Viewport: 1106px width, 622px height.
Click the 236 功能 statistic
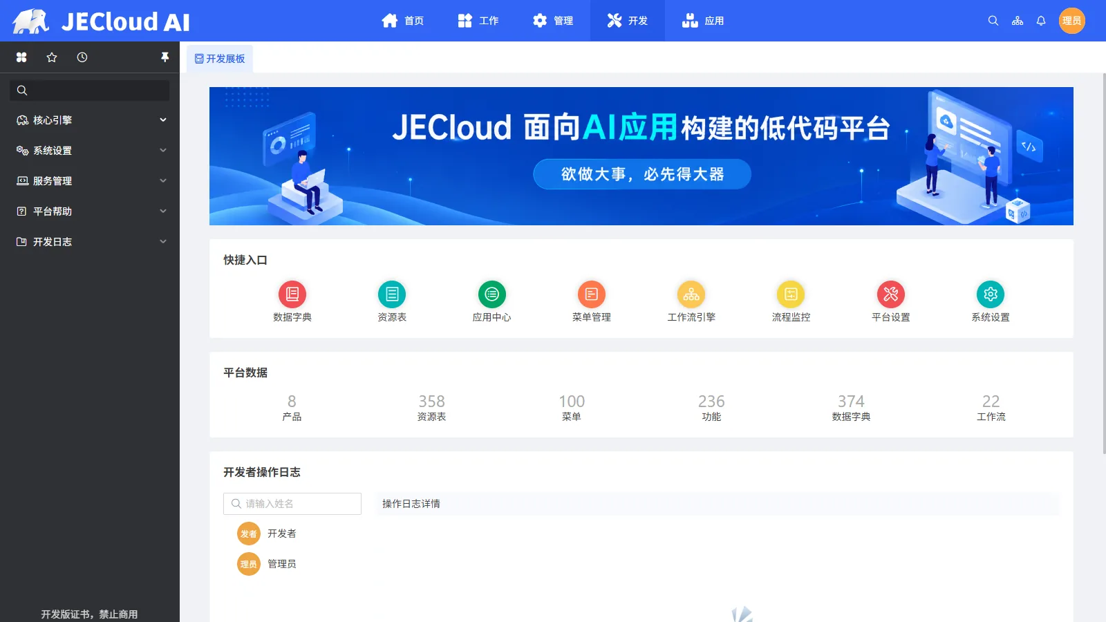[x=711, y=408]
